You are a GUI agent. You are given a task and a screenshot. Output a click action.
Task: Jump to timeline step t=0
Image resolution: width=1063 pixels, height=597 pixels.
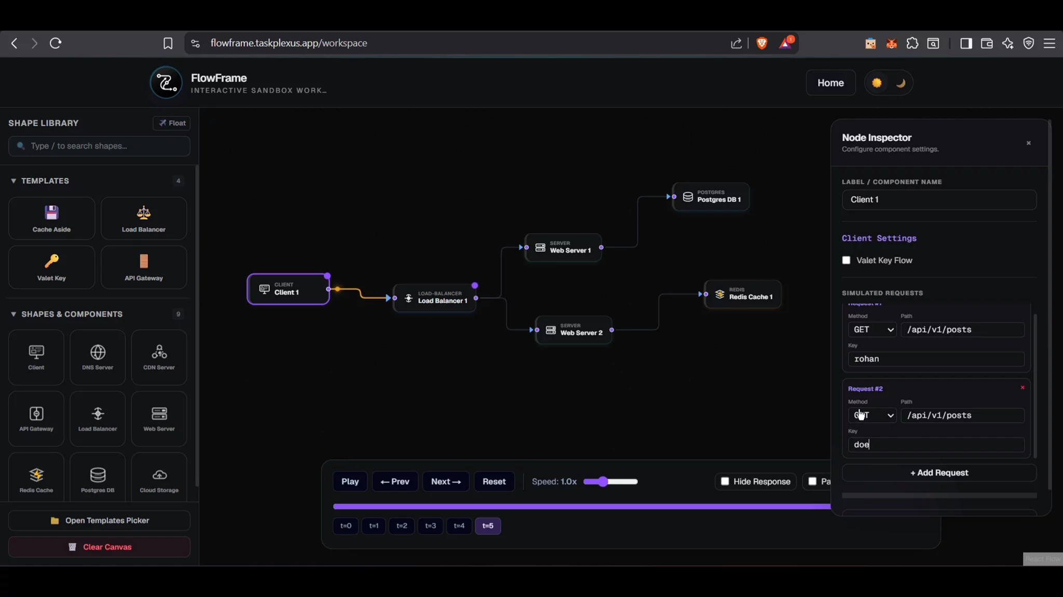346,525
